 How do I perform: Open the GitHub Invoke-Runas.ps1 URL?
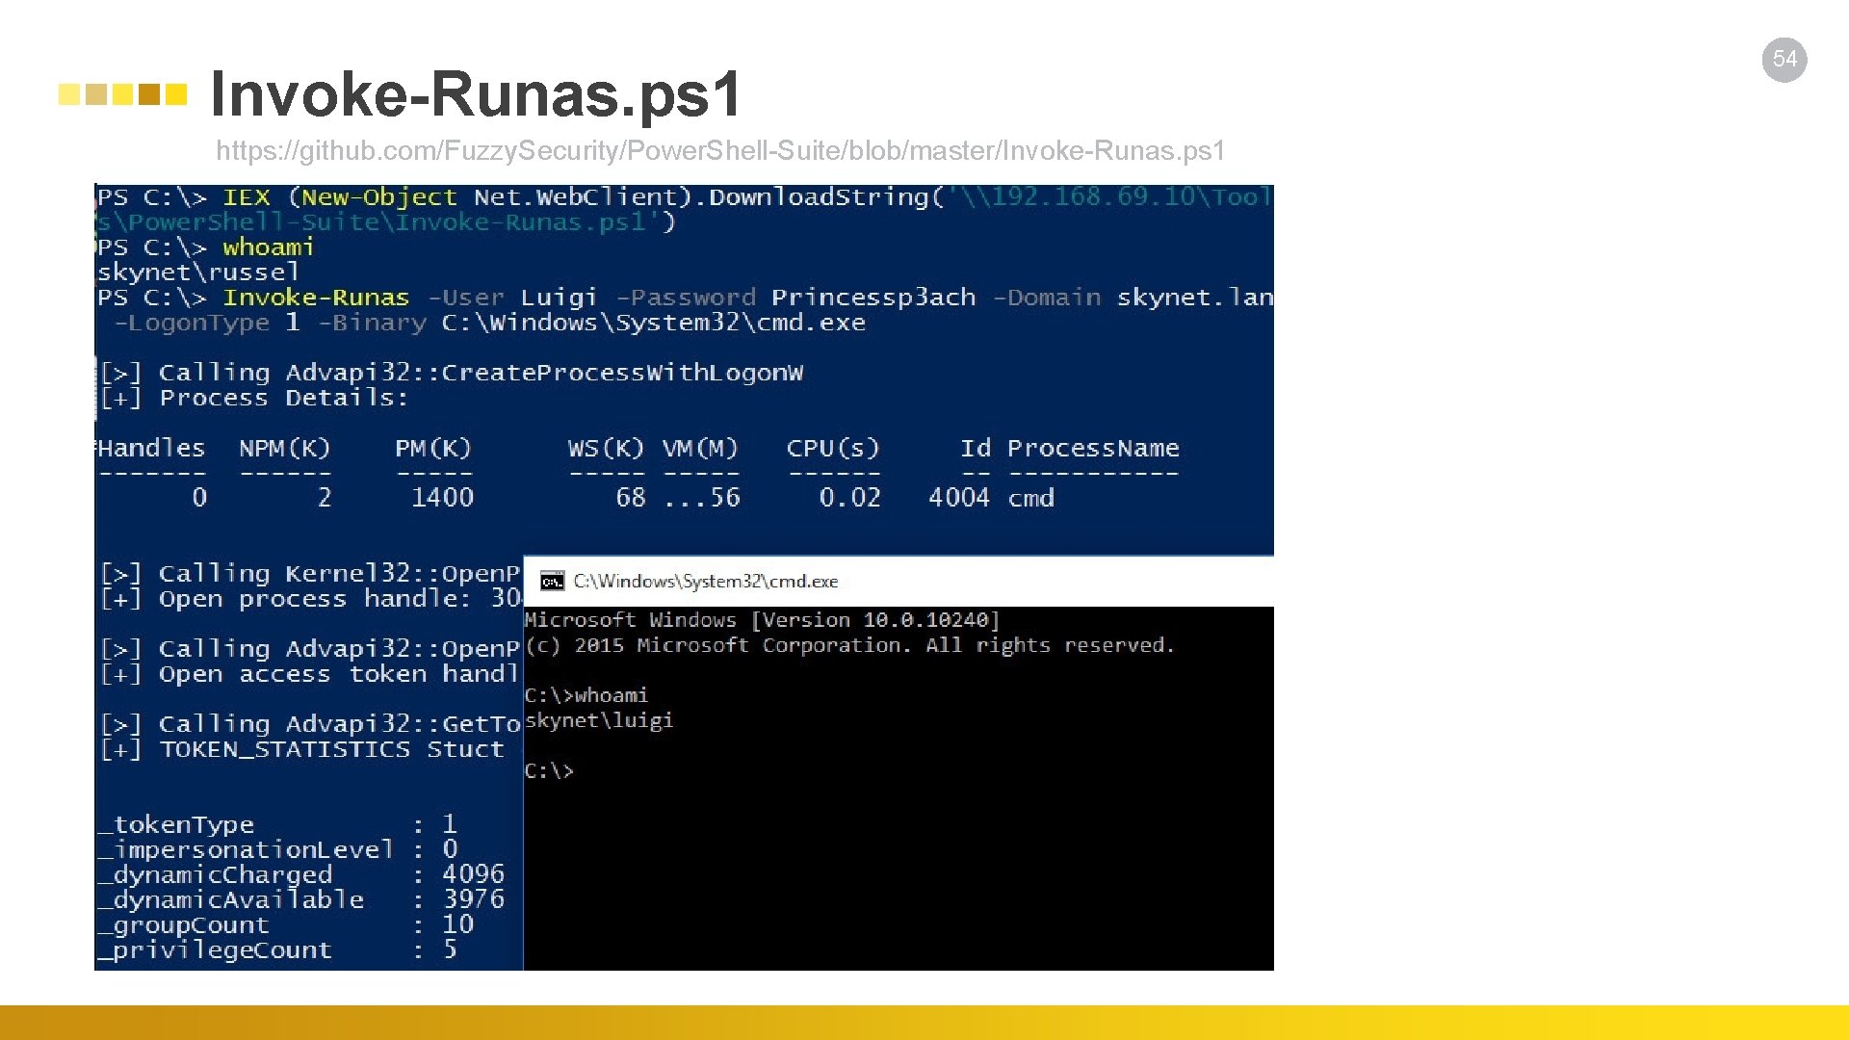(x=719, y=151)
